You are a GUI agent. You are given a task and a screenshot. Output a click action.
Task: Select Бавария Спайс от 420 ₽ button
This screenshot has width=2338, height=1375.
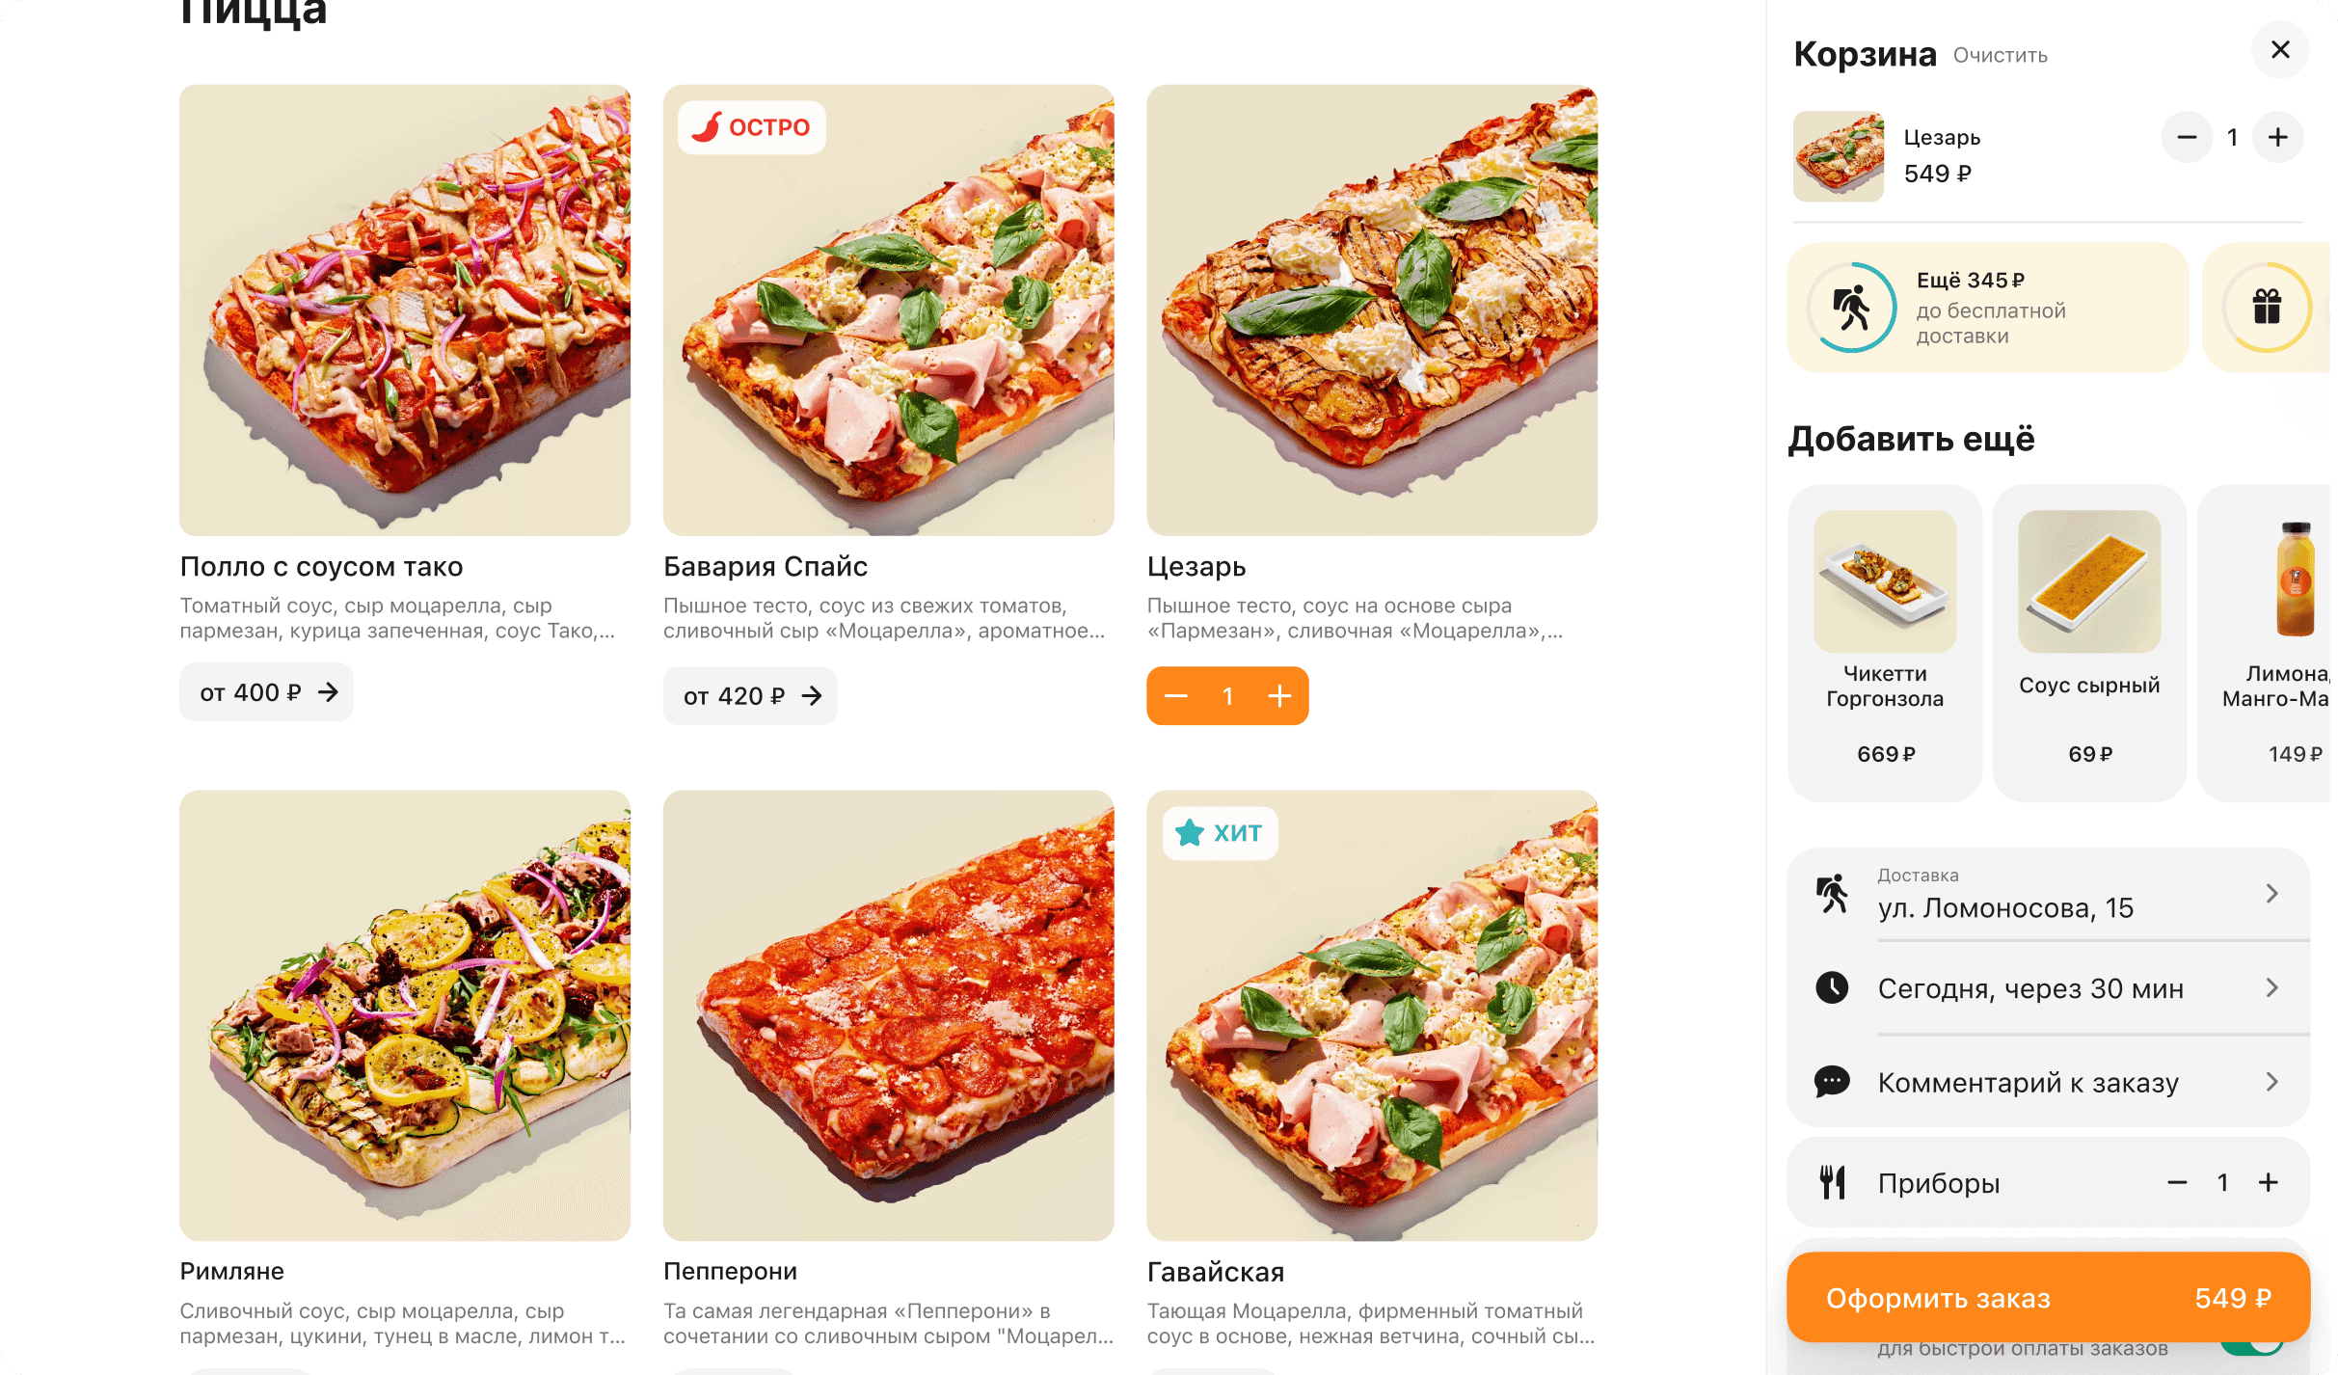tap(750, 696)
